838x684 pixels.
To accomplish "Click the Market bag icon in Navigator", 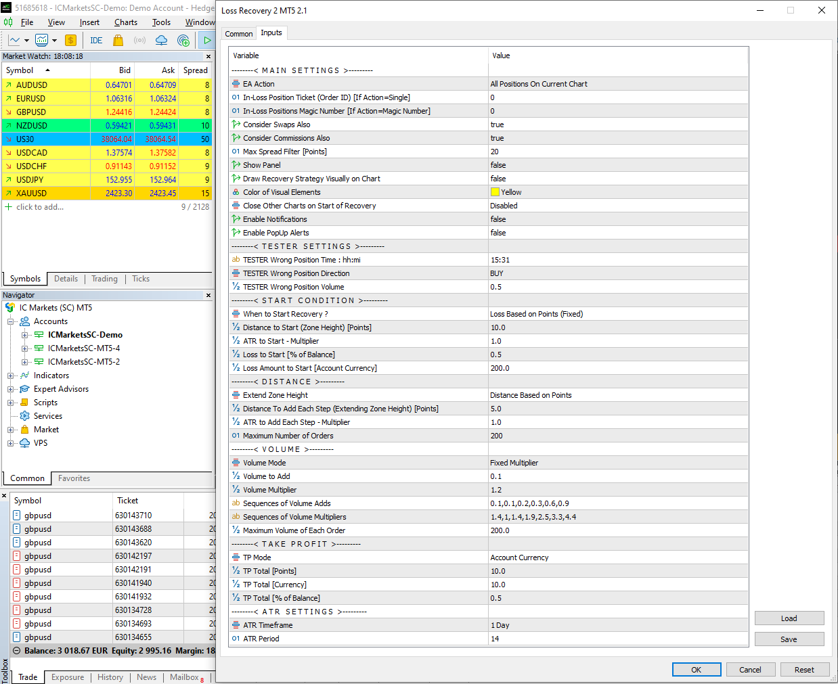I will coord(25,430).
